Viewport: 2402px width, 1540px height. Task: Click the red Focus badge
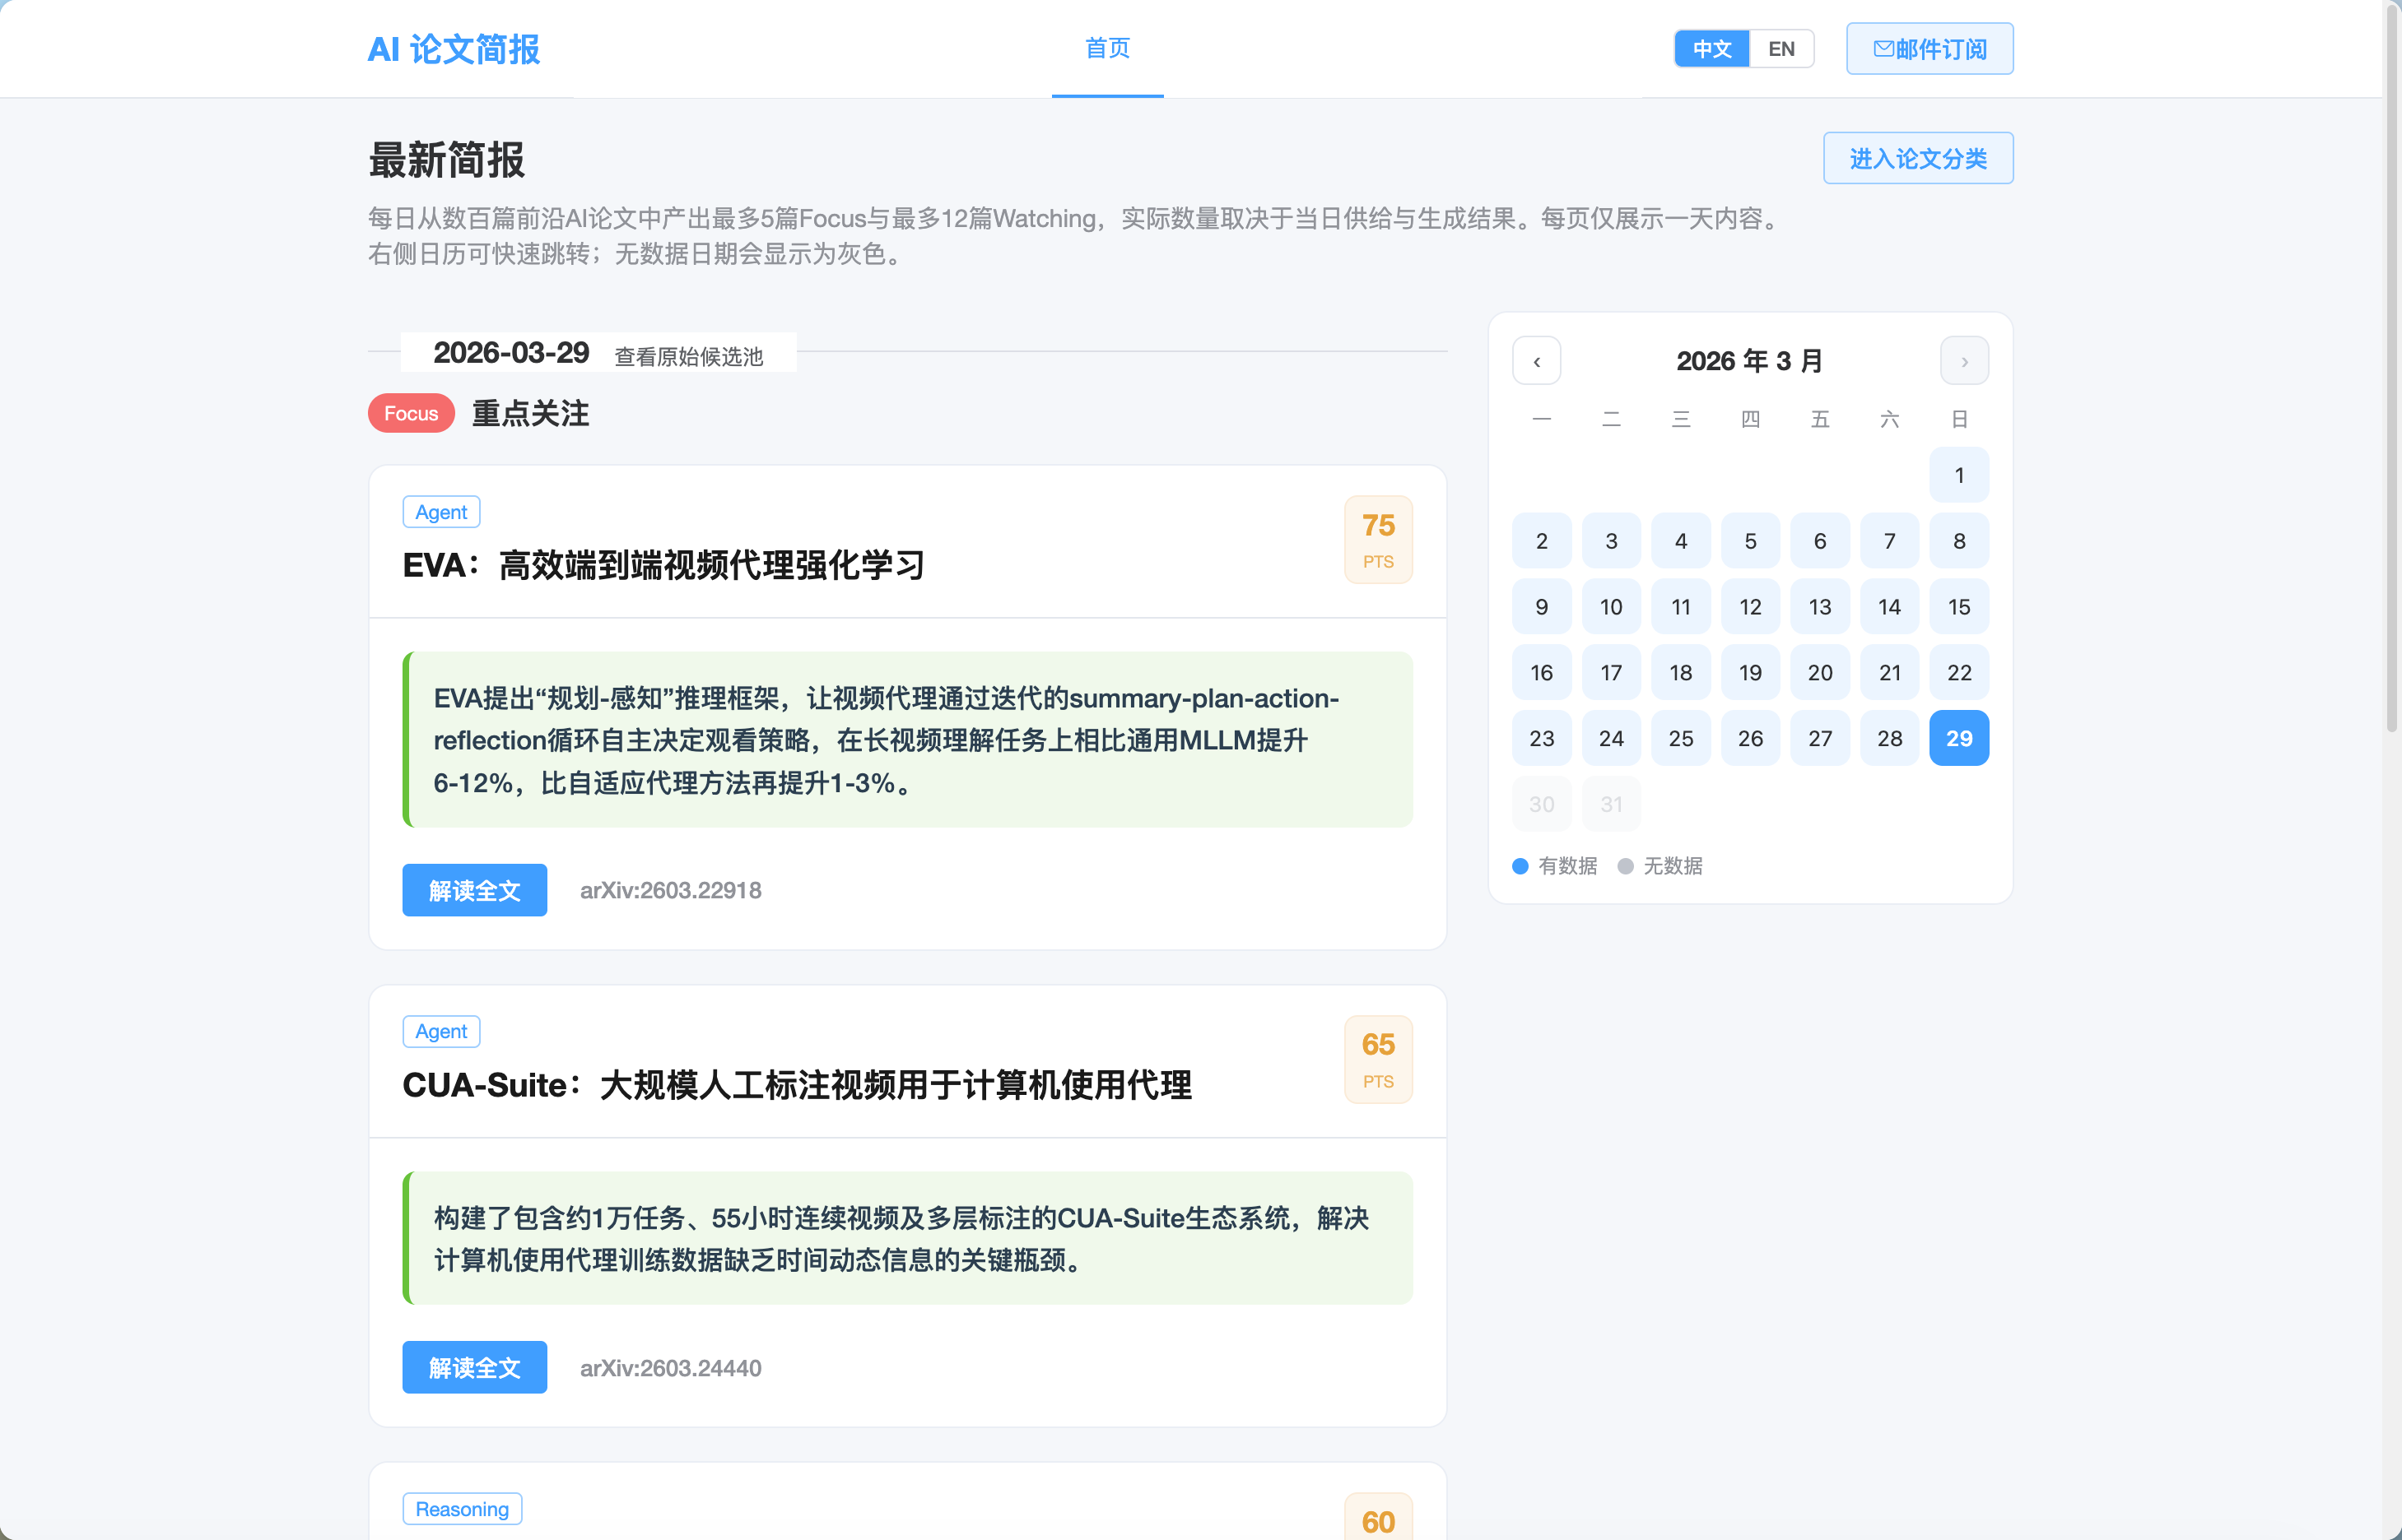pyautogui.click(x=411, y=413)
